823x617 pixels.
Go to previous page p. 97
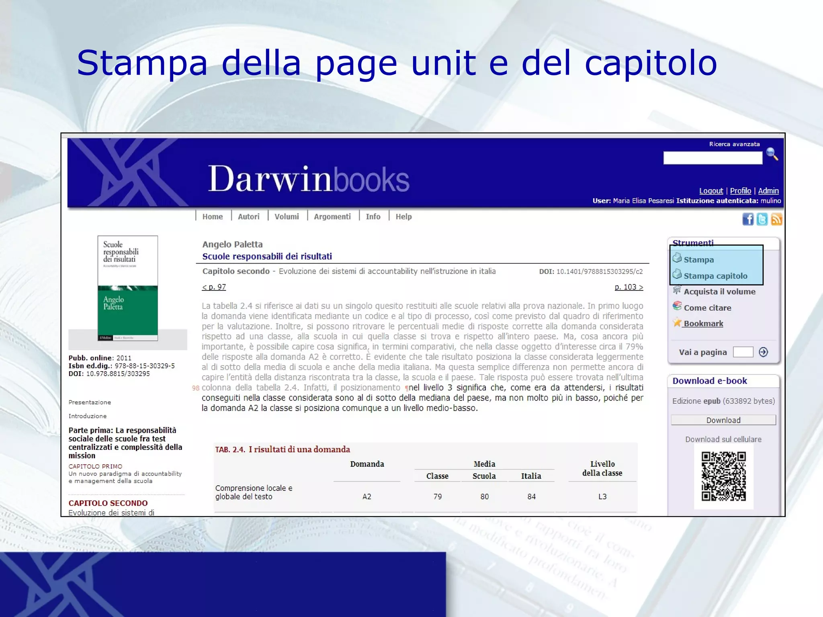pyautogui.click(x=214, y=287)
